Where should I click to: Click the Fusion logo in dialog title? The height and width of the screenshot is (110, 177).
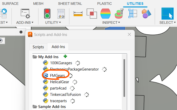30,34
